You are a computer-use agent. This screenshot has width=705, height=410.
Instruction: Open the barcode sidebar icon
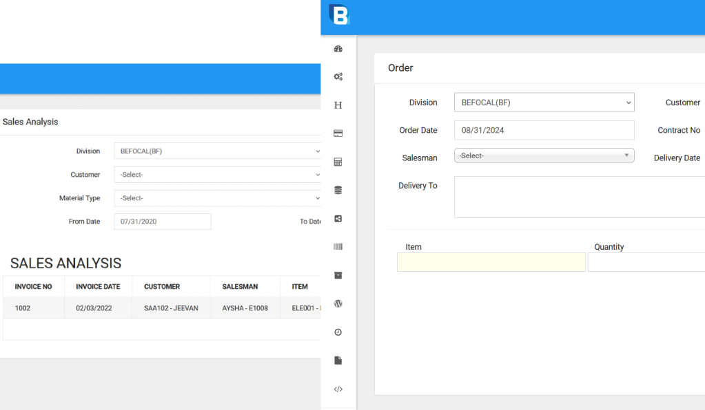338,247
